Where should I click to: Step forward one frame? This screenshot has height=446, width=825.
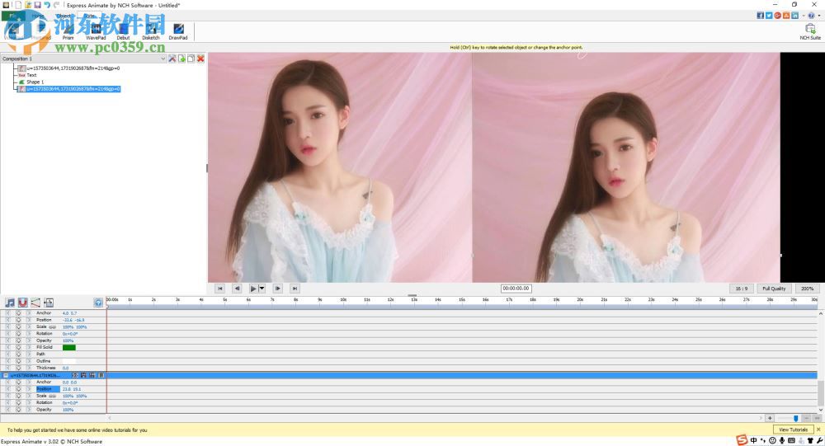278,289
